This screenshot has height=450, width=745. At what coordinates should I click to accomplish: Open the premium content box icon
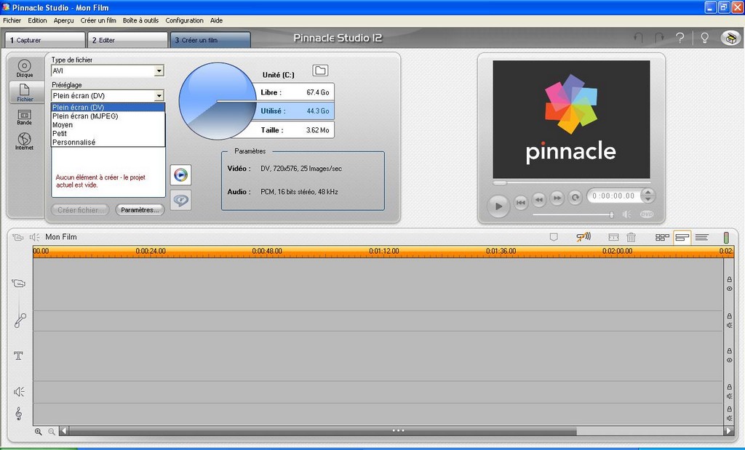(730, 38)
